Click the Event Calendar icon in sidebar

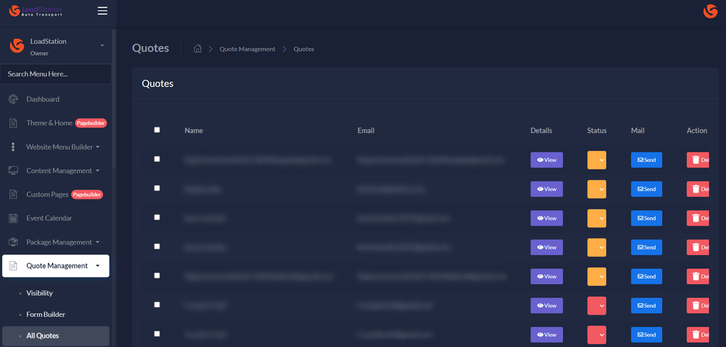[x=13, y=218]
